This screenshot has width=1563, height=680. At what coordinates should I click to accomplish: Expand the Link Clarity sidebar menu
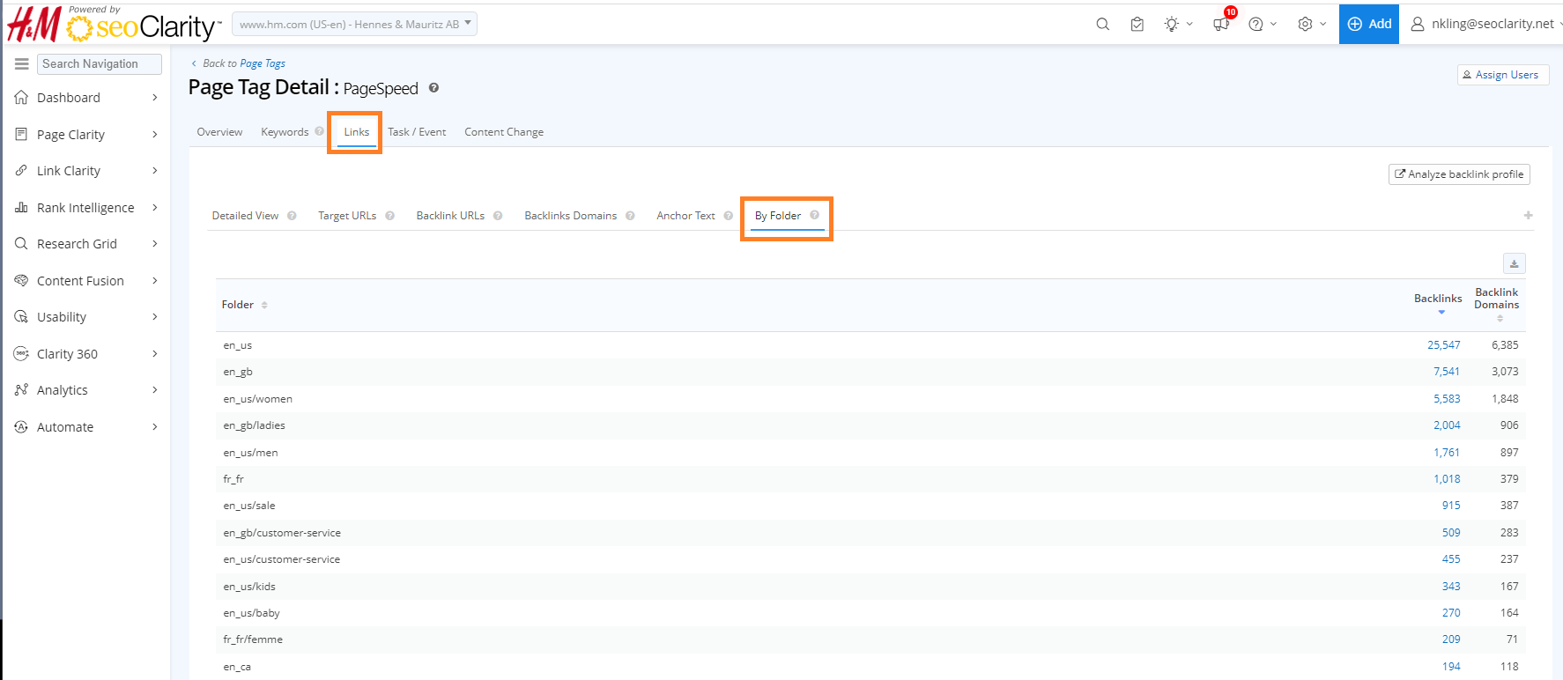click(69, 171)
